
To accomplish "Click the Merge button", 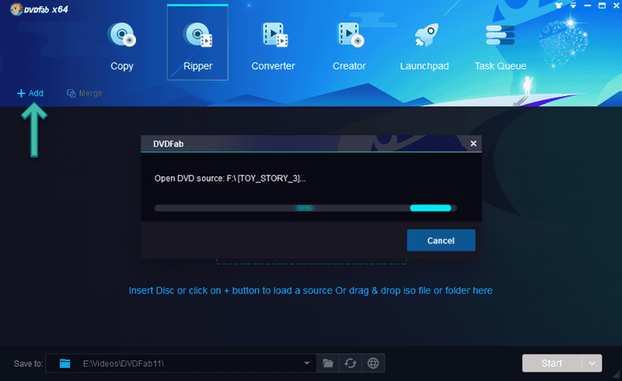I will [x=85, y=93].
